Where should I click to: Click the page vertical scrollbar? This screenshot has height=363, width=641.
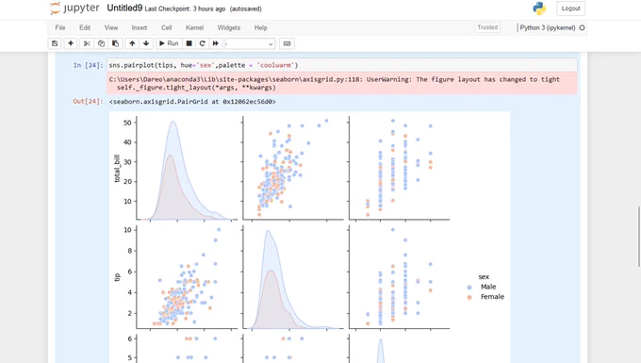(639, 237)
